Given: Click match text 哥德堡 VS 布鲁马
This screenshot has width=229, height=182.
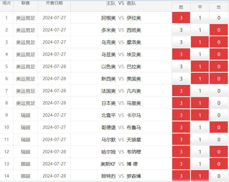Looking at the screenshot, I should tap(121, 128).
